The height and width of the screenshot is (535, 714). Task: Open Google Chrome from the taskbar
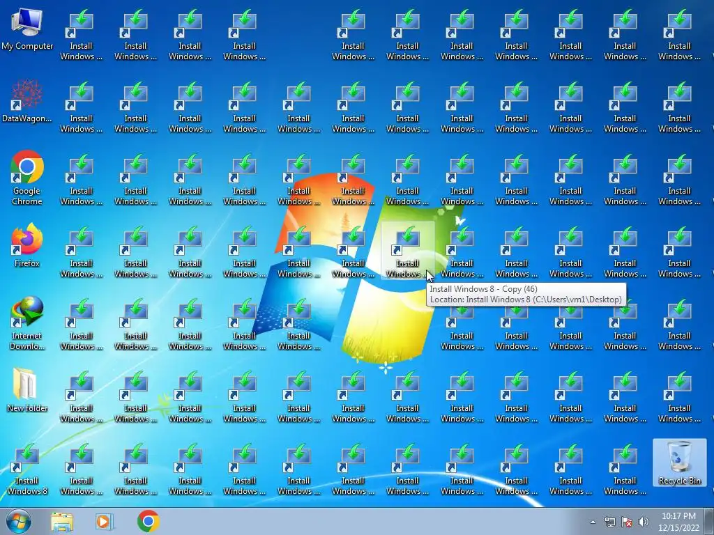pos(148,521)
